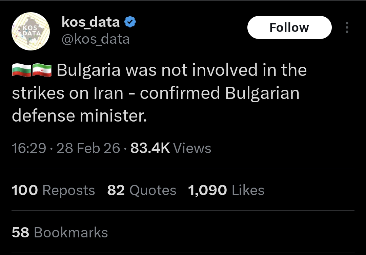Click the "strikes on Iran" text
366x255 pixels.
pos(67,93)
